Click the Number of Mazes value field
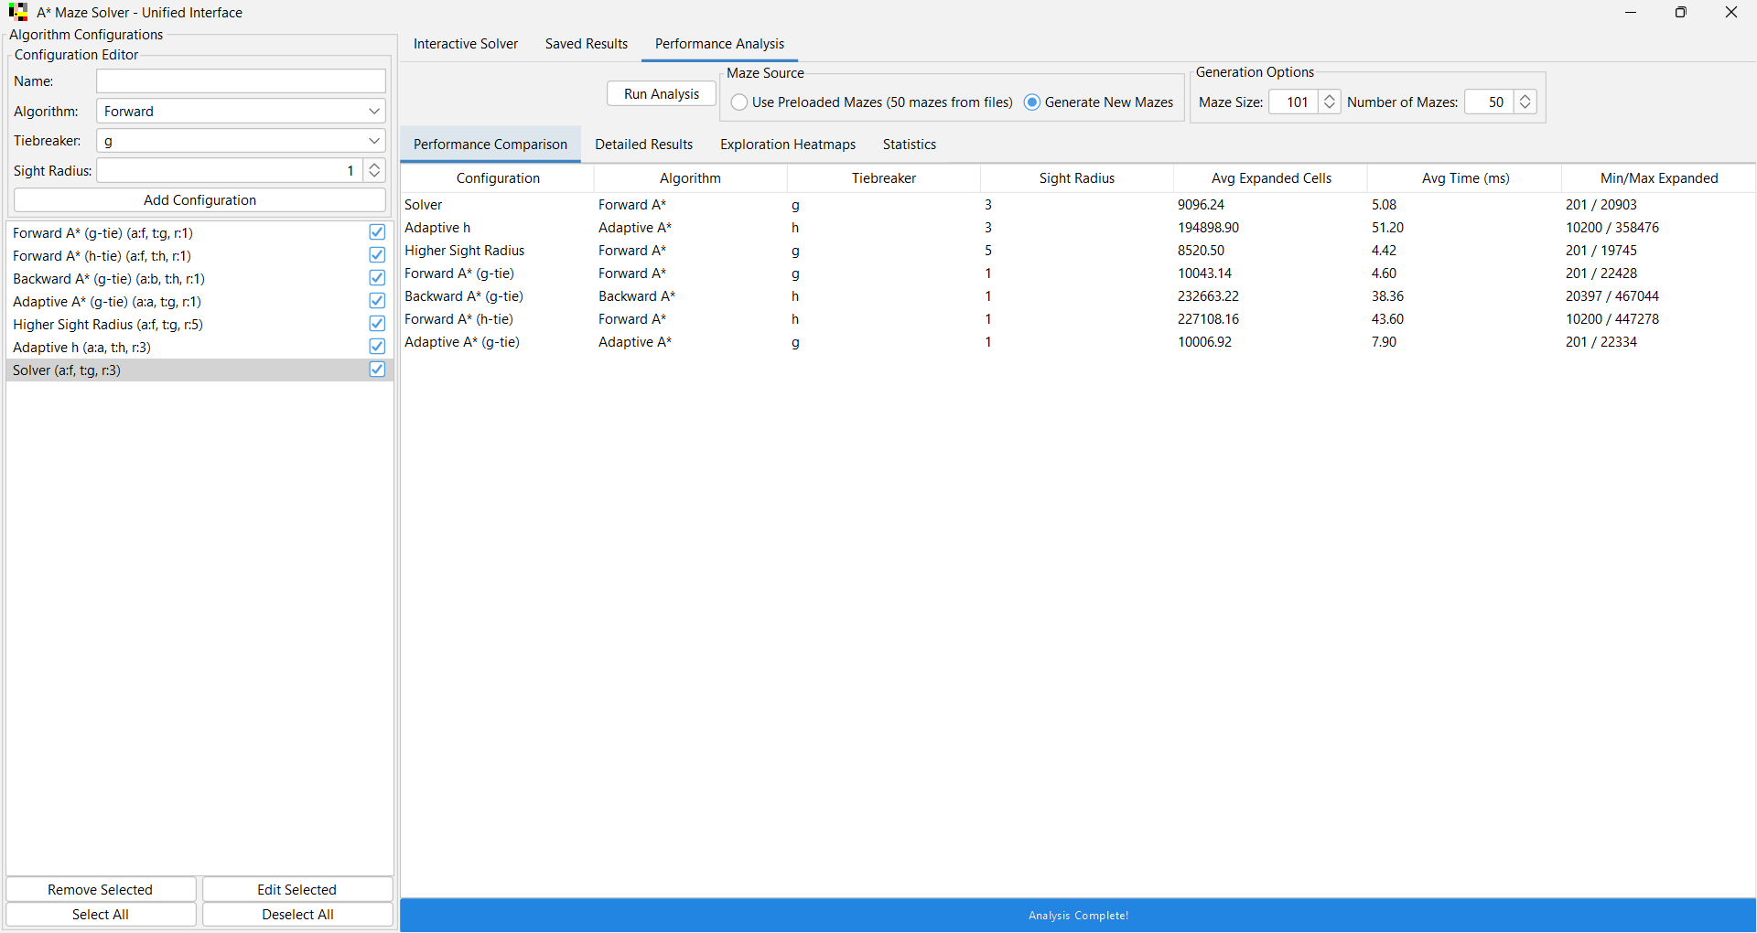This screenshot has height=933, width=1757. tap(1490, 102)
